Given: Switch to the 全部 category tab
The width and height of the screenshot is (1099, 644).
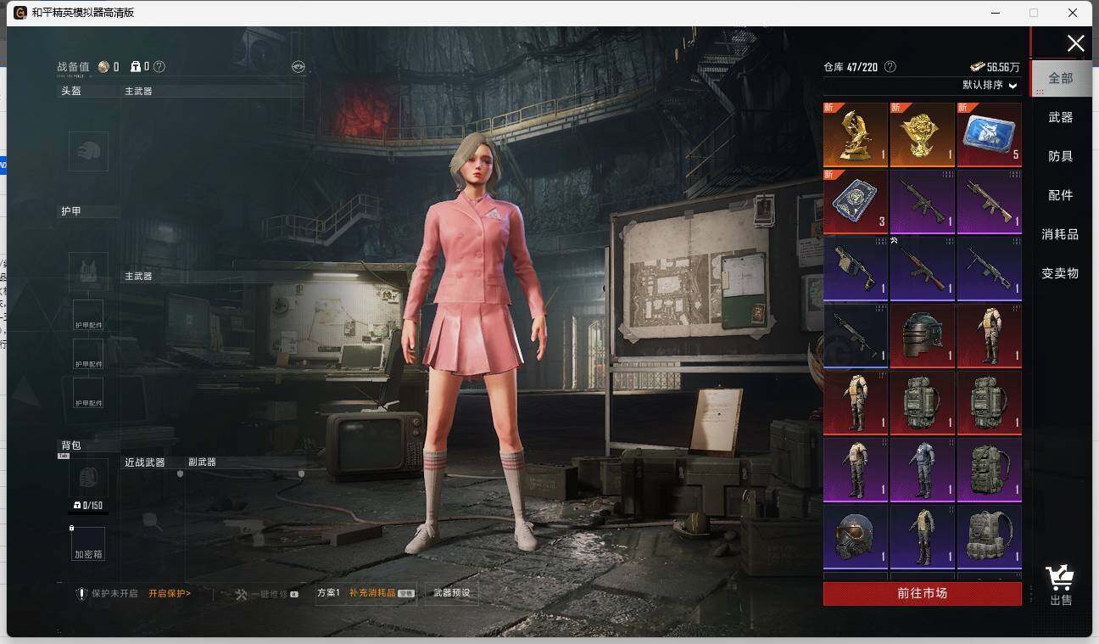Looking at the screenshot, I should 1061,78.
